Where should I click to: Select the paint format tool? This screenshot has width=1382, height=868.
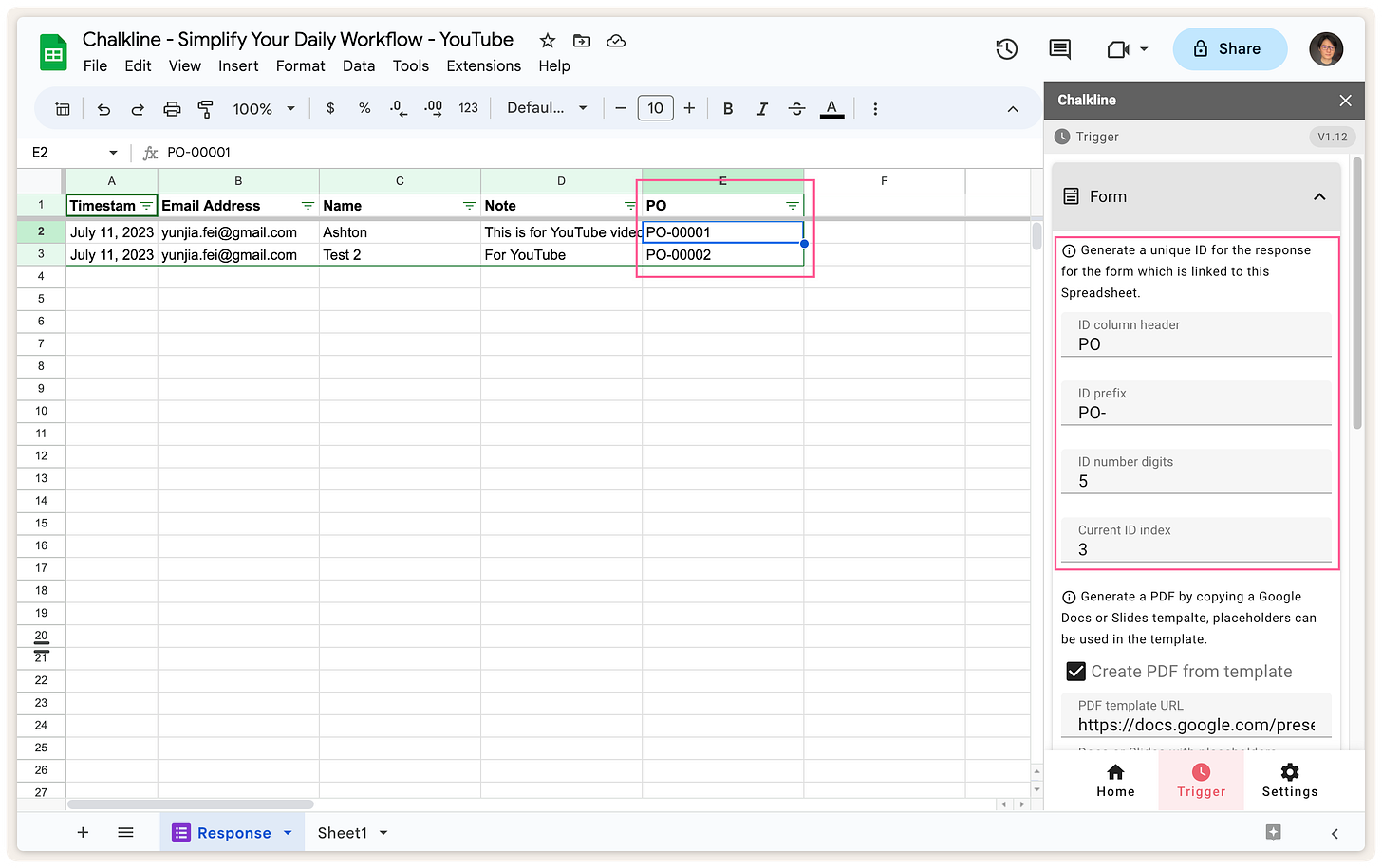205,109
